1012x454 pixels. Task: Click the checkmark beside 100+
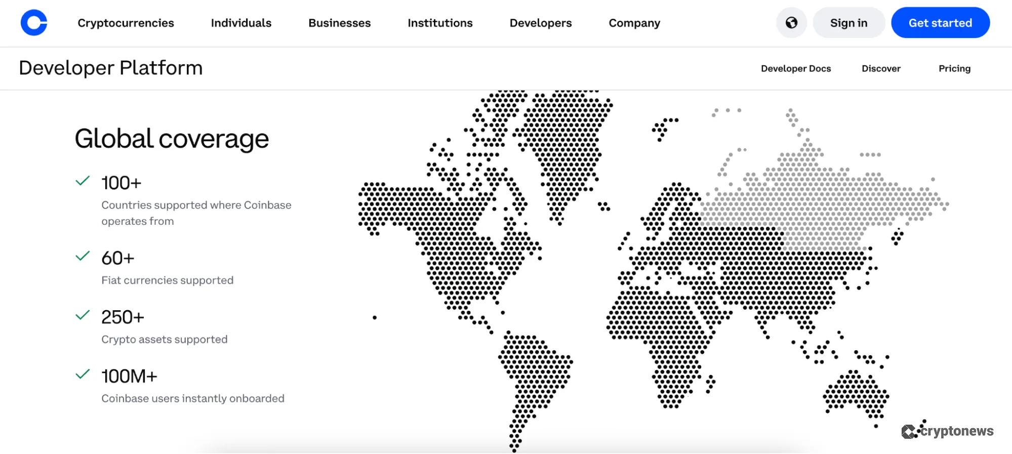pos(83,181)
